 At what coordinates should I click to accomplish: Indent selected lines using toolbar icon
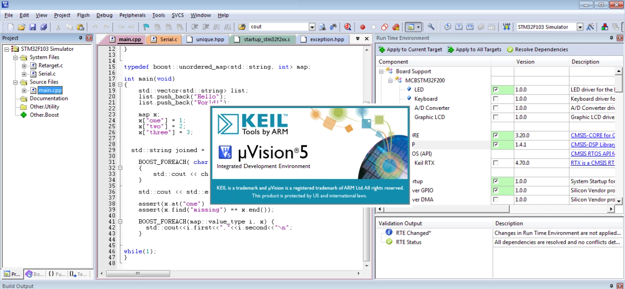pos(194,27)
